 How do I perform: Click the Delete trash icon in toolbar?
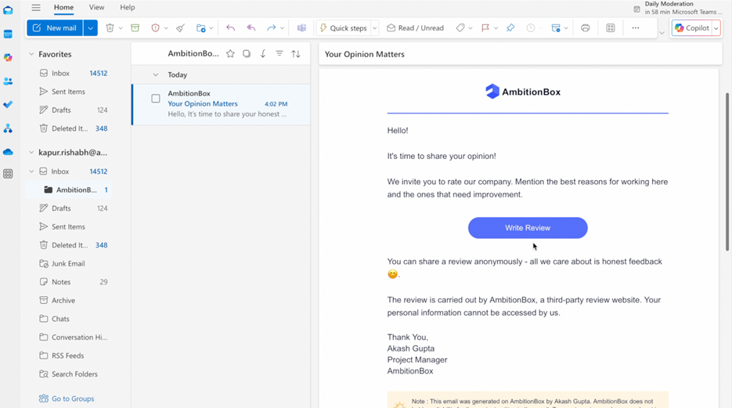[110, 28]
